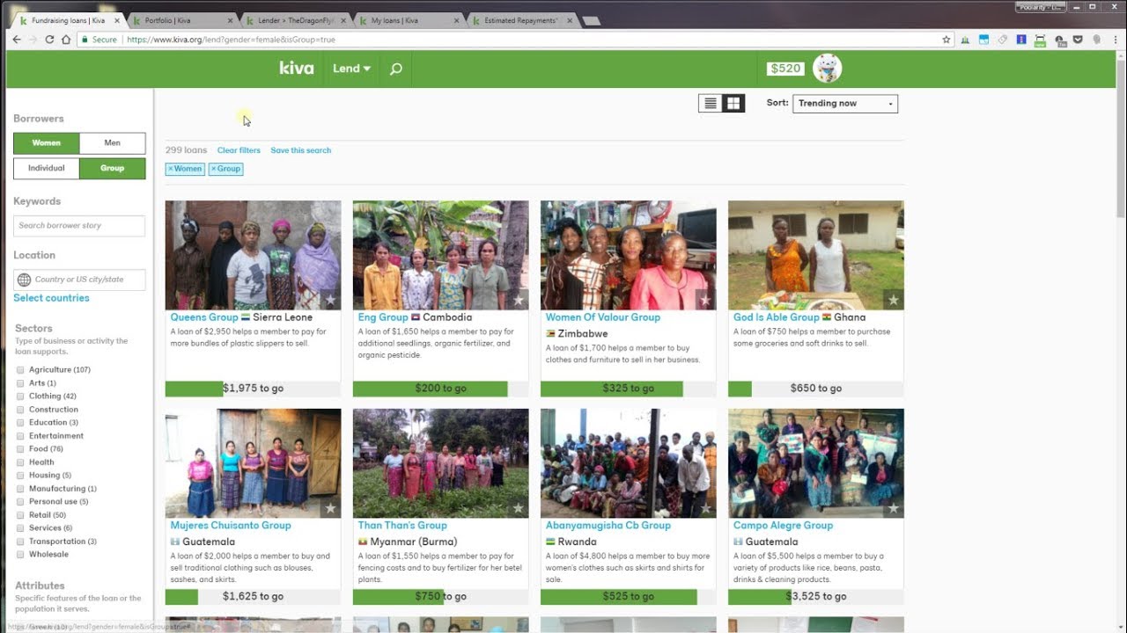Star the Mujeres Chuisanto Group loan
The width and height of the screenshot is (1127, 633).
point(330,508)
